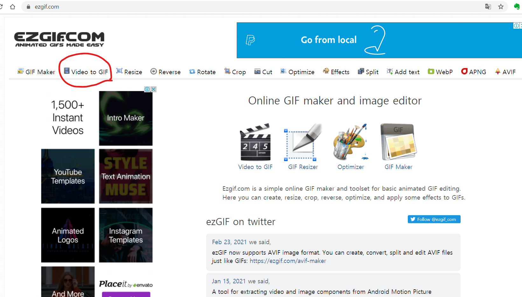Click the Split tool icon
Viewport: 522px width, 297px height.
(x=361, y=71)
